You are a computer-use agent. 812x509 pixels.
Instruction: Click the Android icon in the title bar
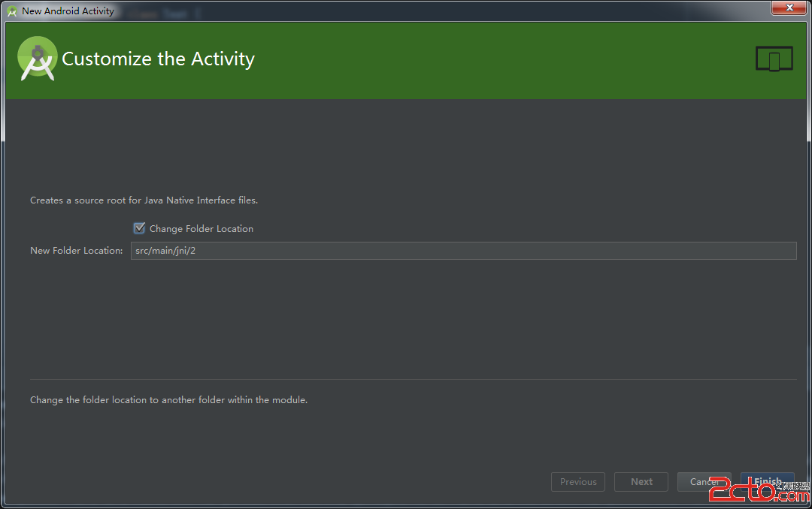pos(12,11)
